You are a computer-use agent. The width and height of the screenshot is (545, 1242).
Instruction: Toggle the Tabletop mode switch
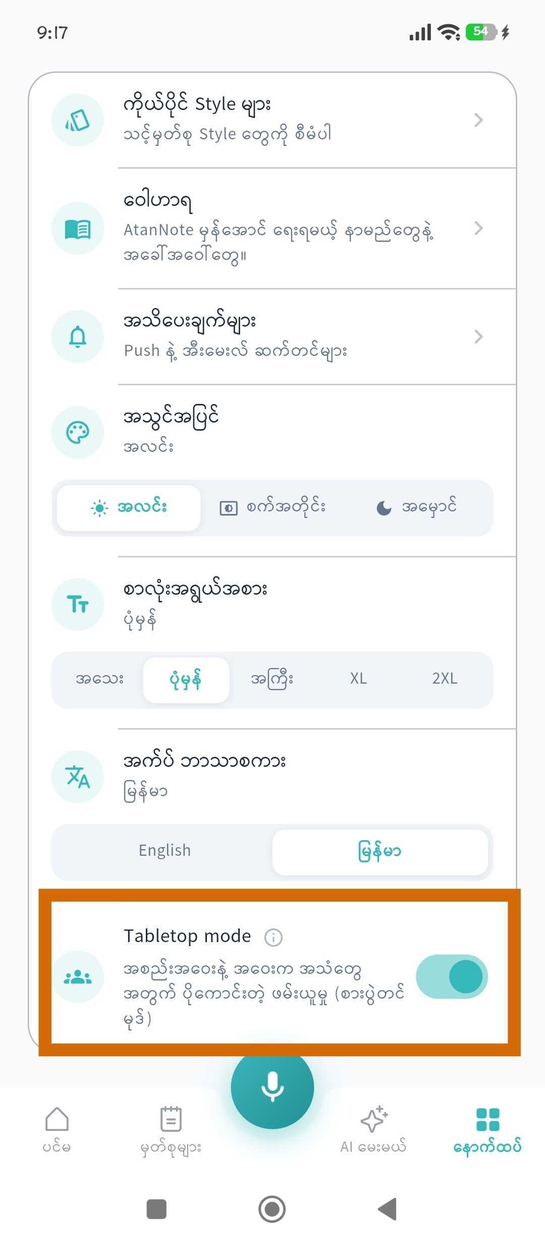click(x=452, y=976)
